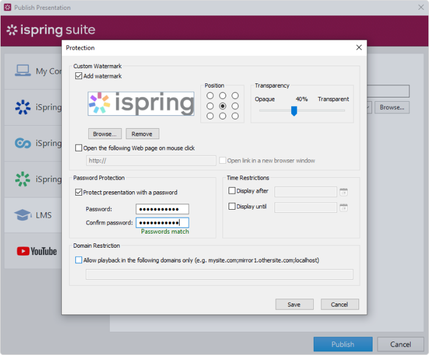The image size is (429, 355).
Task: Click the Transparent end label of slider
Action: coord(333,99)
